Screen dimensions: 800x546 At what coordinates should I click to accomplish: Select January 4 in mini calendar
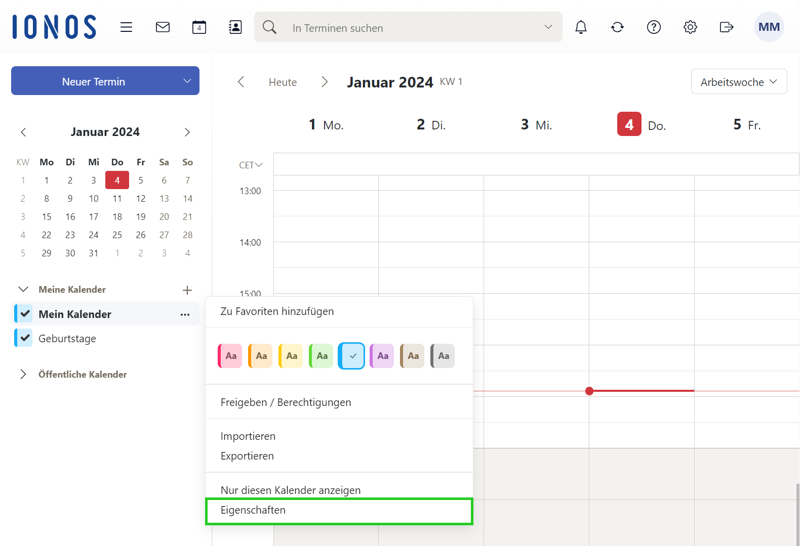pos(117,180)
